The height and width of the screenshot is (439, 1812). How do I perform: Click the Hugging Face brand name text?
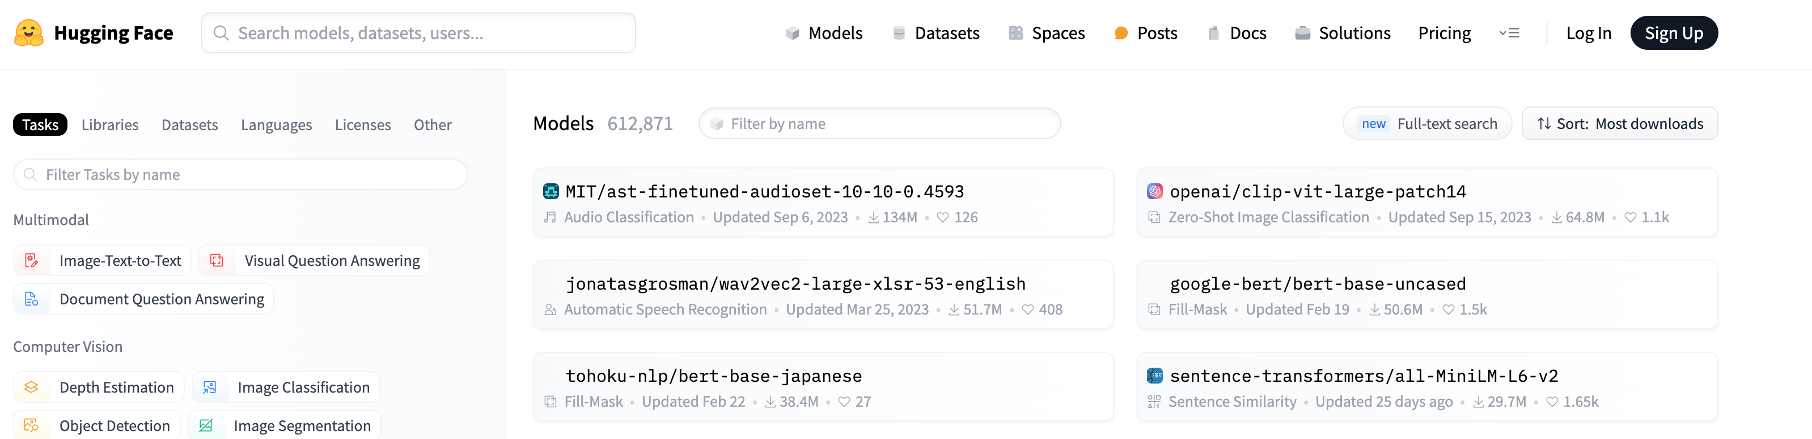pos(113,33)
